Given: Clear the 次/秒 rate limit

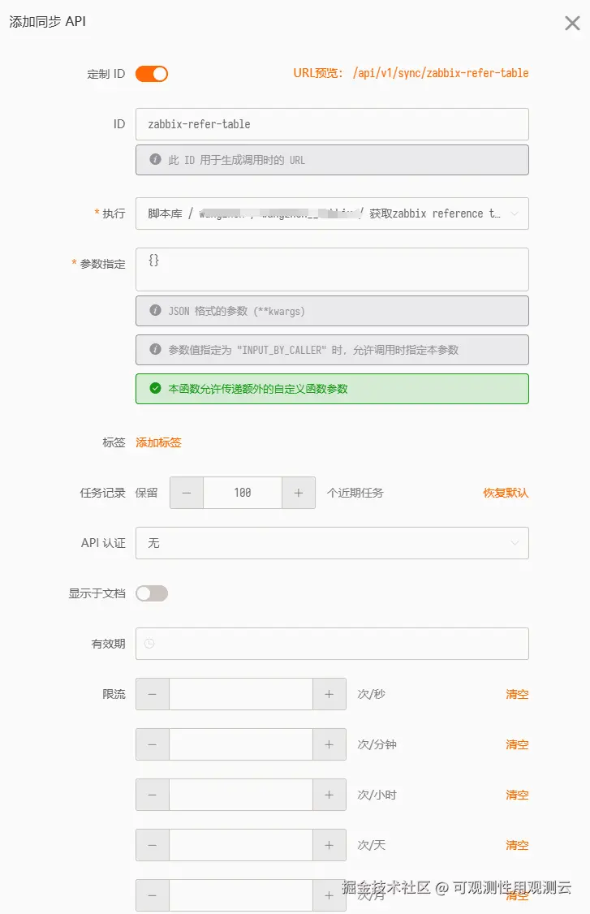Looking at the screenshot, I should (517, 694).
